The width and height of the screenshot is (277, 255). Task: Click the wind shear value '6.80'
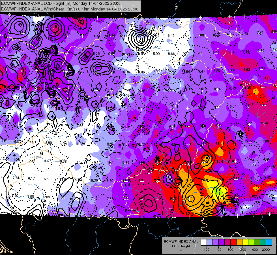tap(261, 51)
